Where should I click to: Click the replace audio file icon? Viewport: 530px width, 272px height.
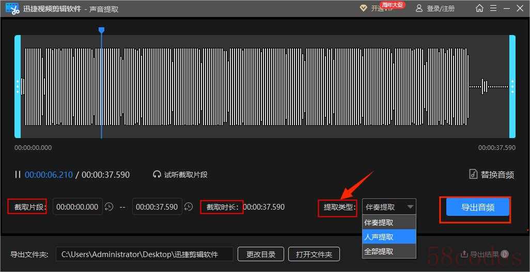click(x=473, y=174)
